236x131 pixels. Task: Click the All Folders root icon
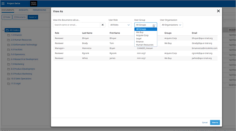point(7,30)
